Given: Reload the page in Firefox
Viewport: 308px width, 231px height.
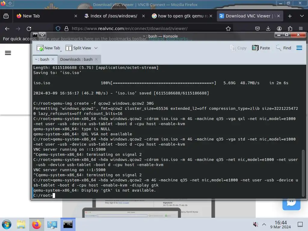Looking at the screenshot, I should (x=29, y=29).
